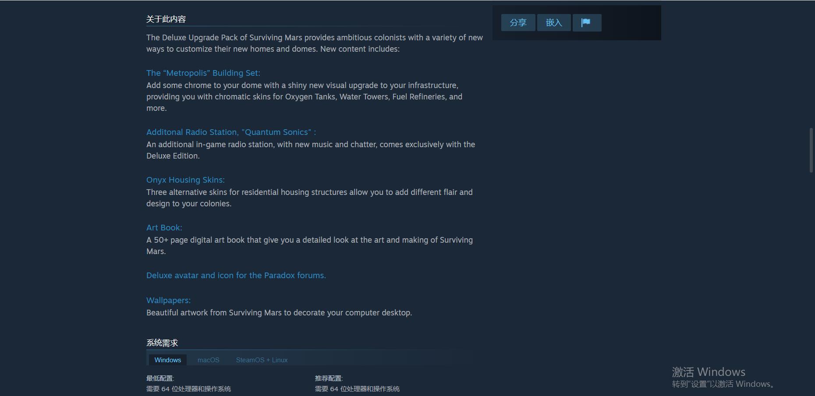
Task: Click the 推荐配置 recommended requirements label
Action: coord(329,378)
